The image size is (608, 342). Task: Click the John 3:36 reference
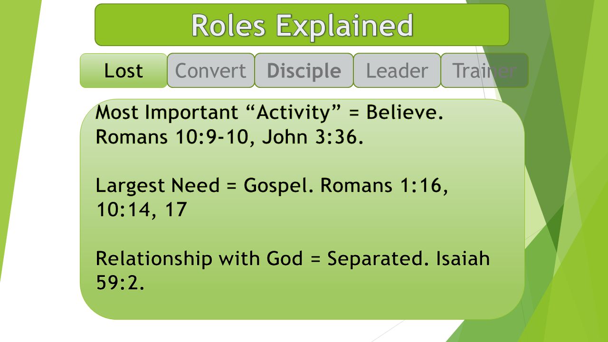tap(313, 137)
